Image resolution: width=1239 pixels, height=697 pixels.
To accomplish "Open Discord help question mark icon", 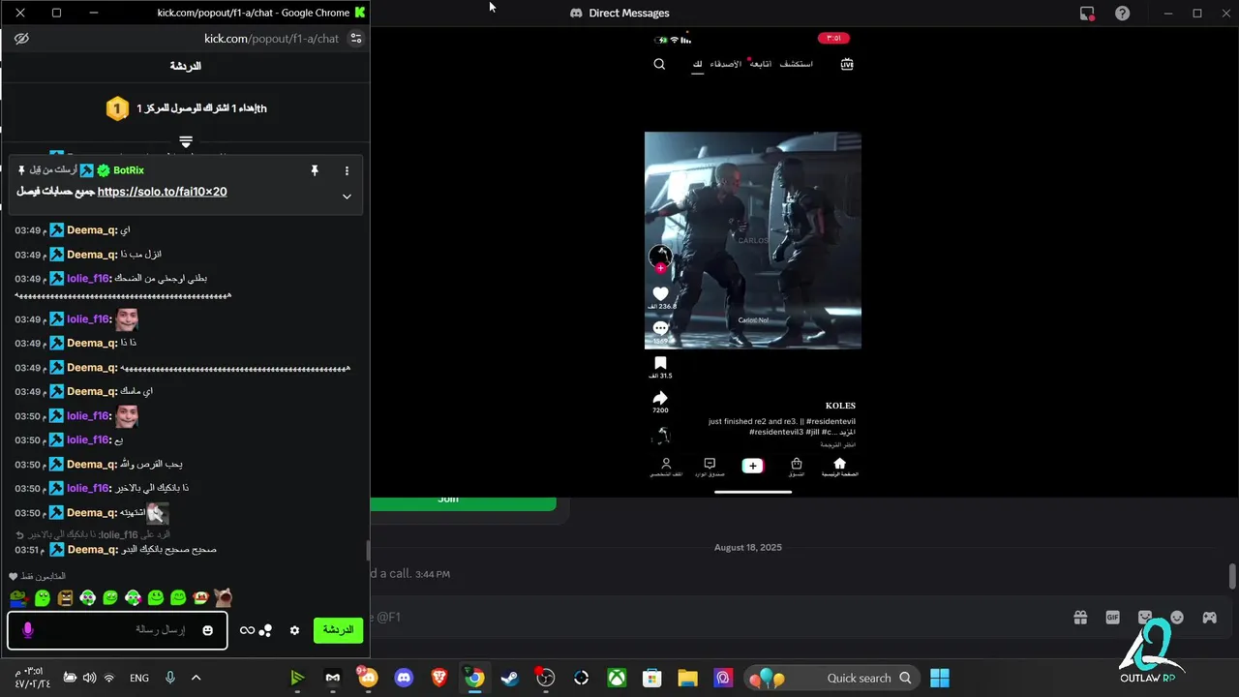I will pos(1122,14).
